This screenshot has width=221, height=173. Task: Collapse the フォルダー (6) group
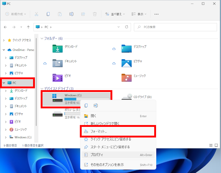click(42, 39)
